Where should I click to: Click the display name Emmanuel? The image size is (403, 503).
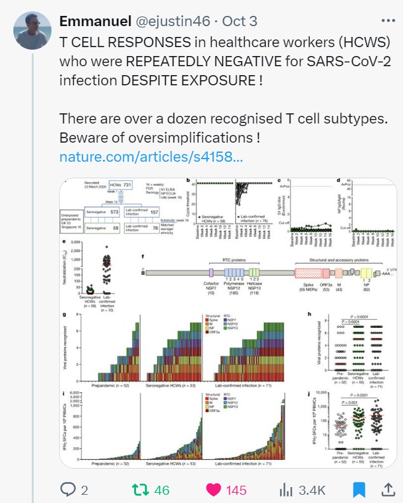point(92,20)
